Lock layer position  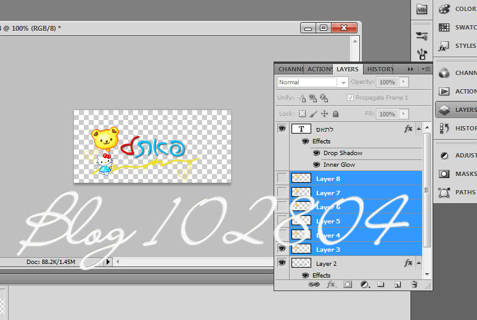tap(325, 114)
